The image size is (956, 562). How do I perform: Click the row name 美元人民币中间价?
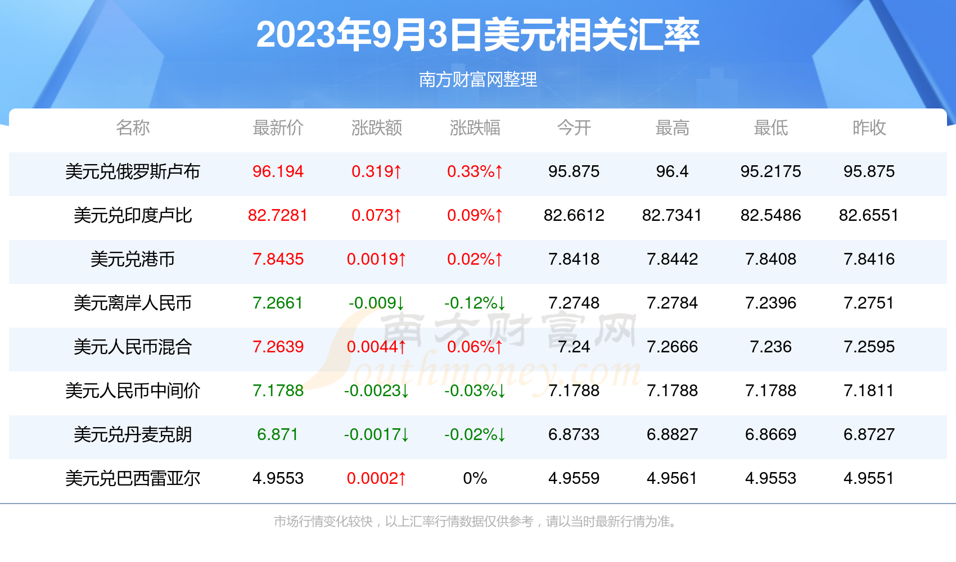coord(133,391)
